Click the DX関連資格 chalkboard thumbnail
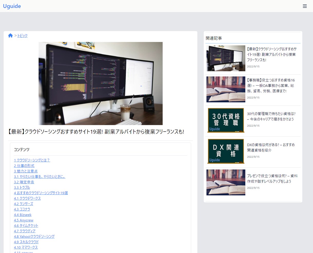The image size is (313, 253). tap(226, 151)
